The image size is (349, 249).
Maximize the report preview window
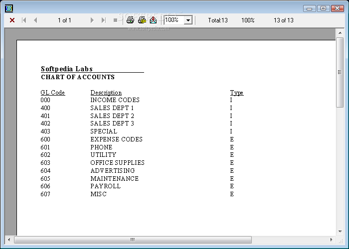323,8
